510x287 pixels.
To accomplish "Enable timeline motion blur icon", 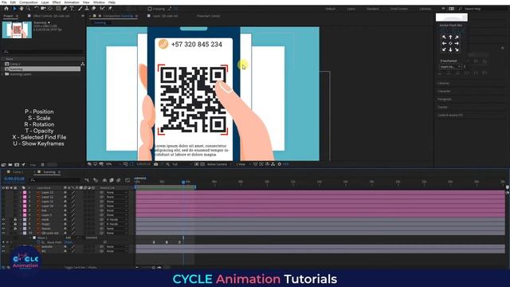I will (x=119, y=180).
